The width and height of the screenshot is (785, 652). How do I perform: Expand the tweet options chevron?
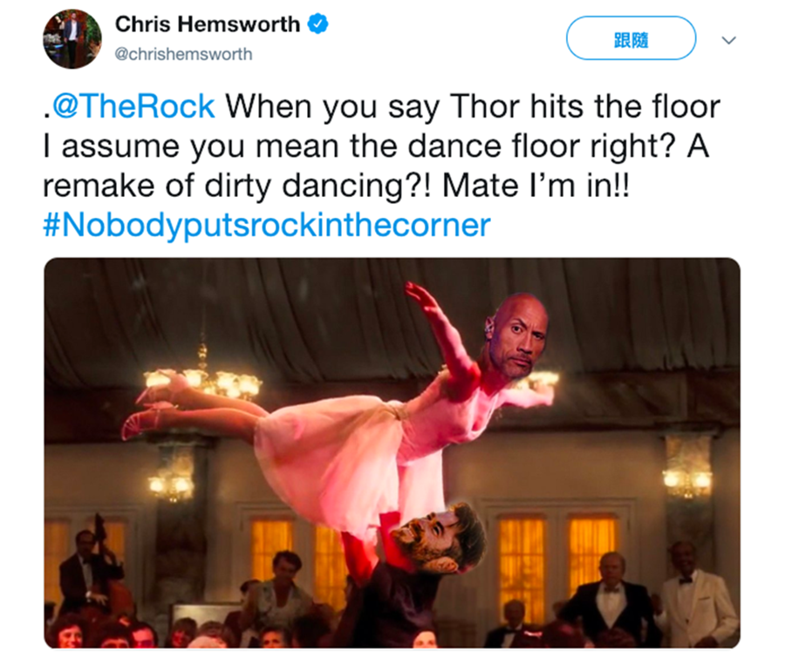729,39
